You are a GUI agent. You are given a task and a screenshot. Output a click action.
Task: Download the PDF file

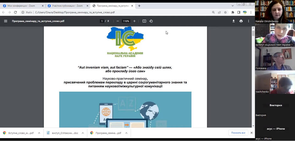[x=233, y=21]
